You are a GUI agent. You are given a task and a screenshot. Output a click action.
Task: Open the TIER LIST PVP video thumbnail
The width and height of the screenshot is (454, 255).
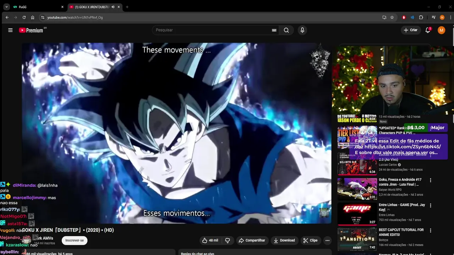point(357,137)
